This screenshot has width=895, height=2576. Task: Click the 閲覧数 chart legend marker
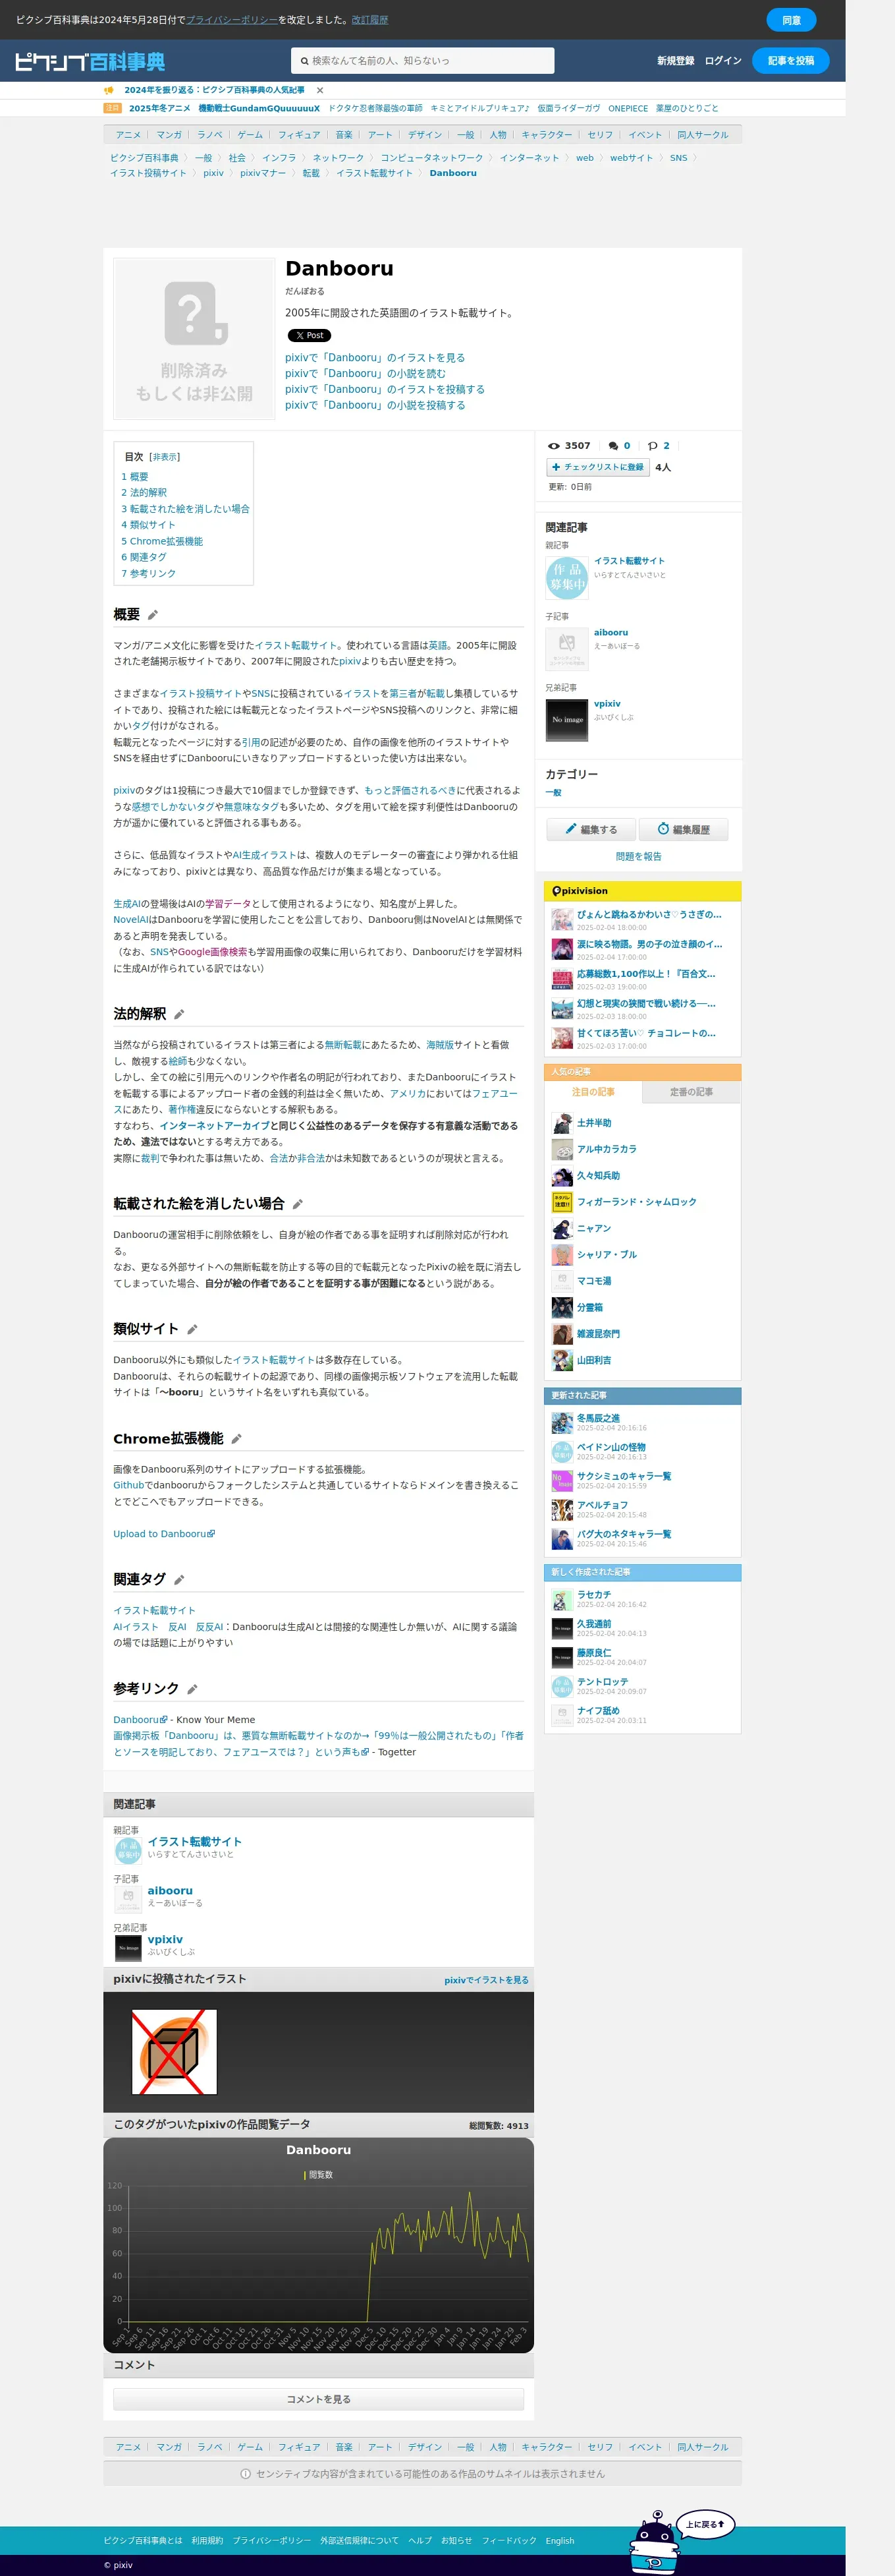coord(305,2175)
